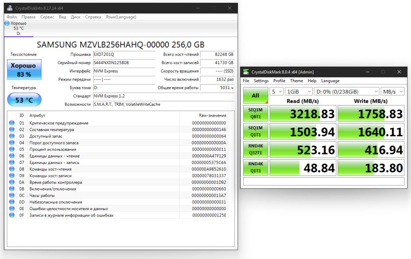This screenshot has width=411, height=259.
Task: Run the RND4K Q32T1 benchmark
Action: (256, 149)
